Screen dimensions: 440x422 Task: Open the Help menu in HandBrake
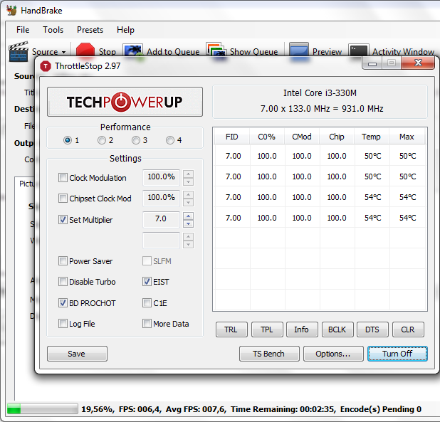click(125, 30)
